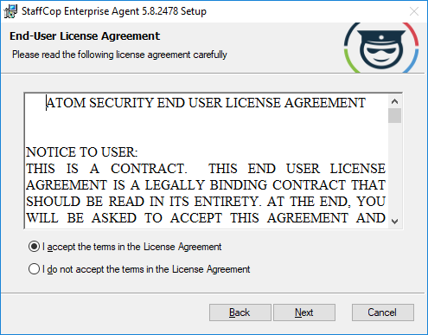Click the installer icon in the title bar
The image size is (428, 335).
point(10,11)
